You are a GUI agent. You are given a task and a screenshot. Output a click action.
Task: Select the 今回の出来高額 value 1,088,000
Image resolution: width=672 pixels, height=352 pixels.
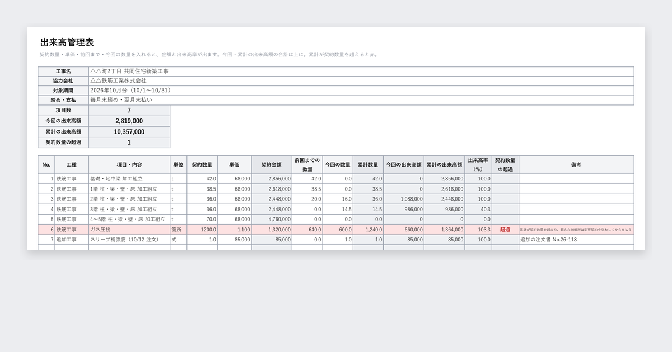click(404, 199)
